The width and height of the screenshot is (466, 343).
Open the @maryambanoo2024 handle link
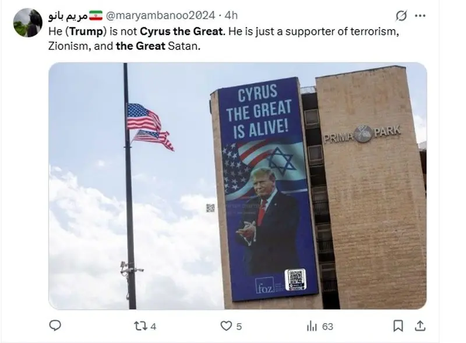pos(161,16)
